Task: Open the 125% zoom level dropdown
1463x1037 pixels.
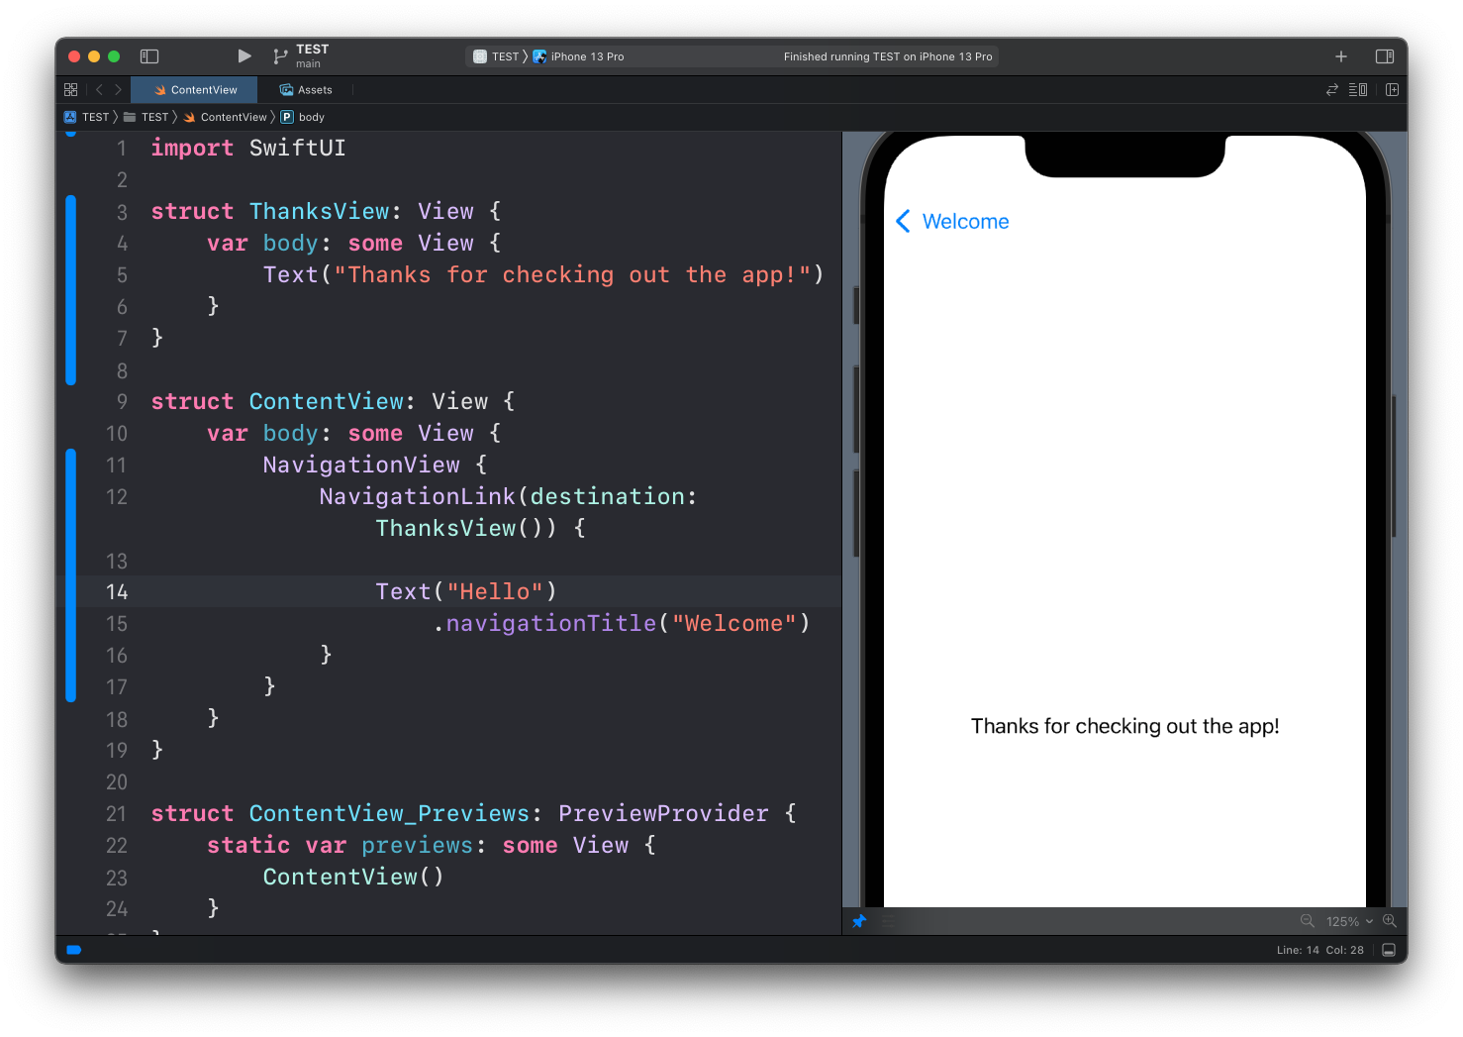Action: (1348, 921)
